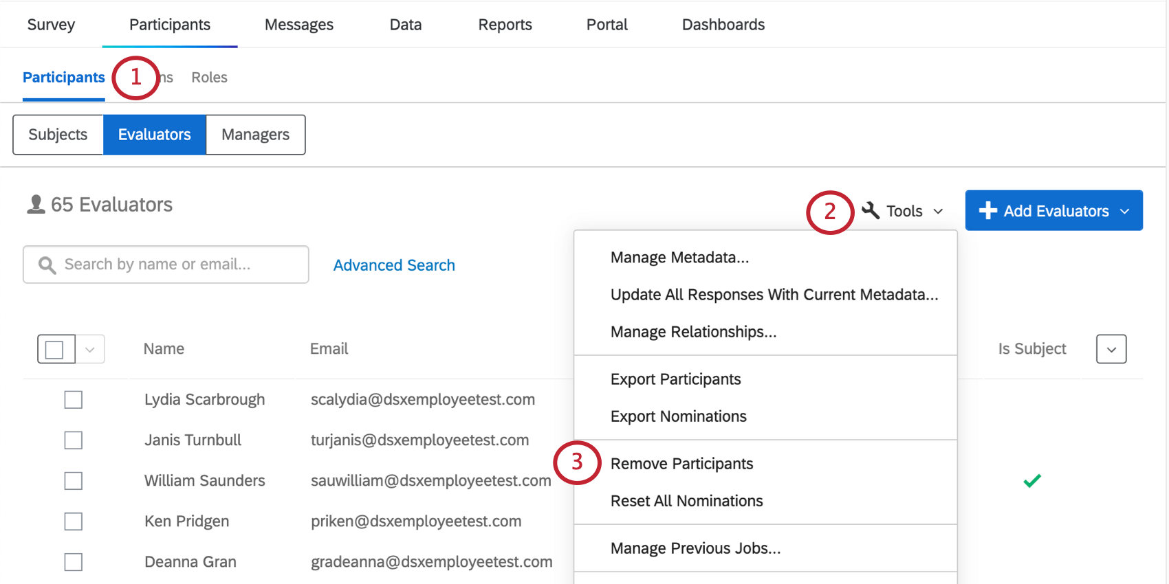
Task: Select Janis Turnbull's row checkbox
Action: pos(74,440)
